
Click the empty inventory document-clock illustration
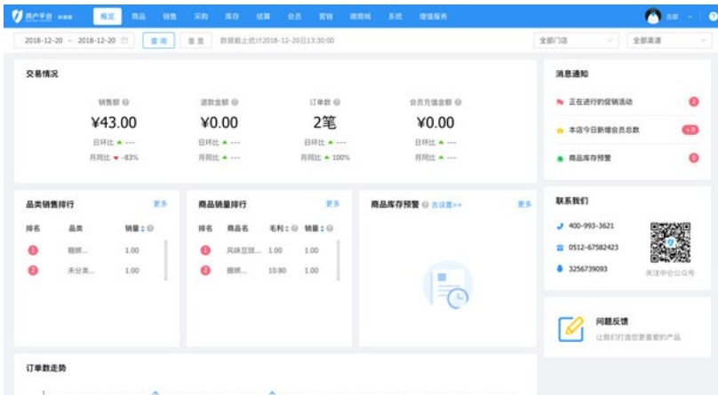point(448,285)
